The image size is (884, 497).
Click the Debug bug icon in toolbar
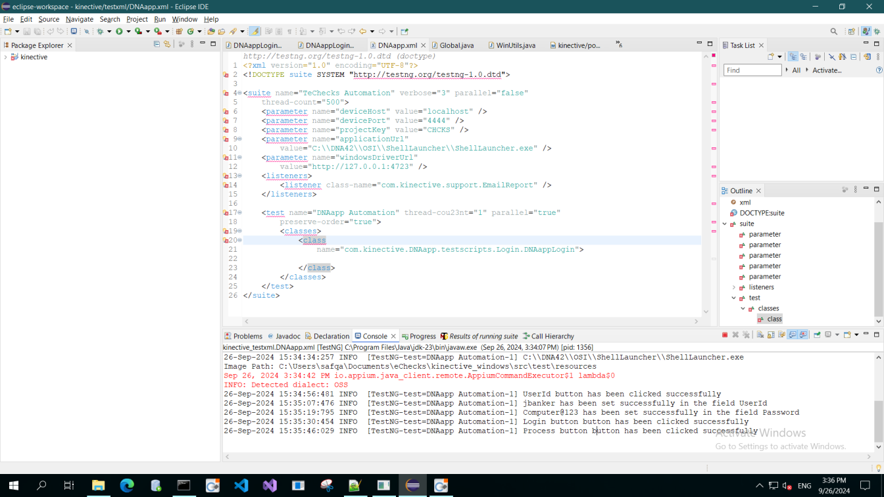101,31
